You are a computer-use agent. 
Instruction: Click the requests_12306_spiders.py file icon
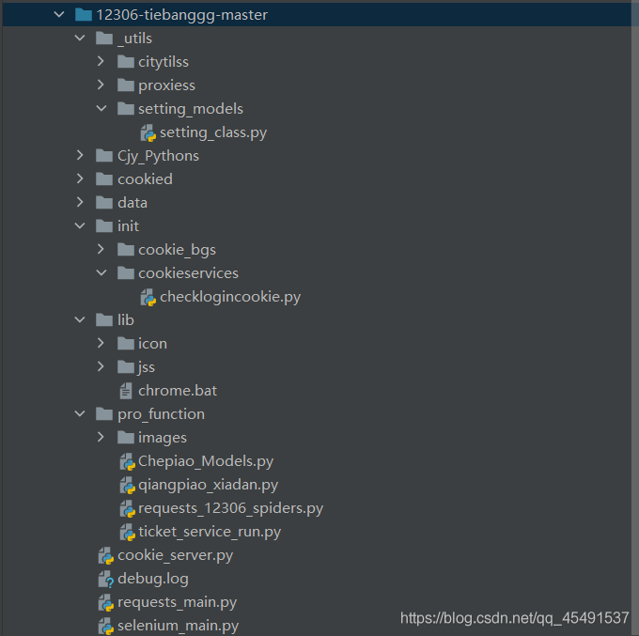click(127, 509)
